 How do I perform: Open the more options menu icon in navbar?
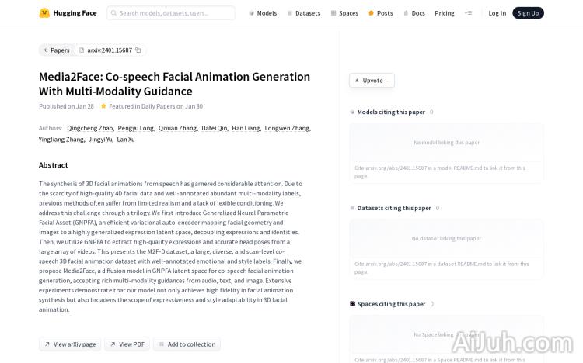point(468,13)
